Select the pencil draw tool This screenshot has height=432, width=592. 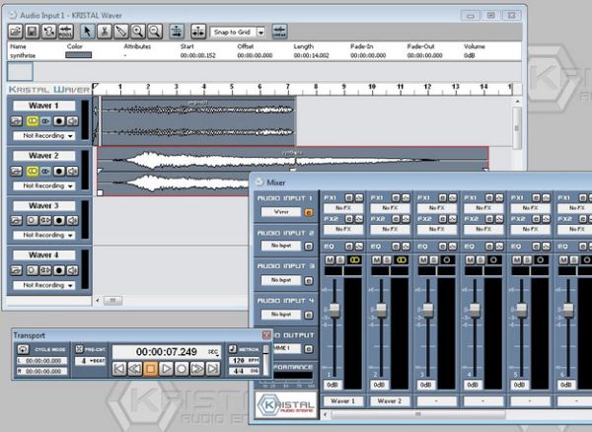tap(120, 32)
